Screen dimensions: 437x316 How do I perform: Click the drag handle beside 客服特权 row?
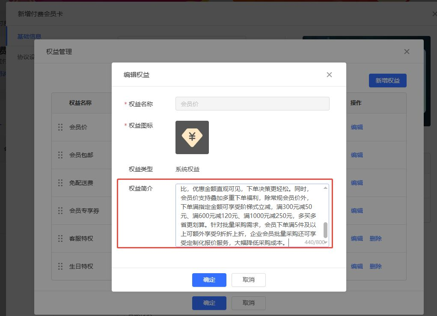[60, 238]
